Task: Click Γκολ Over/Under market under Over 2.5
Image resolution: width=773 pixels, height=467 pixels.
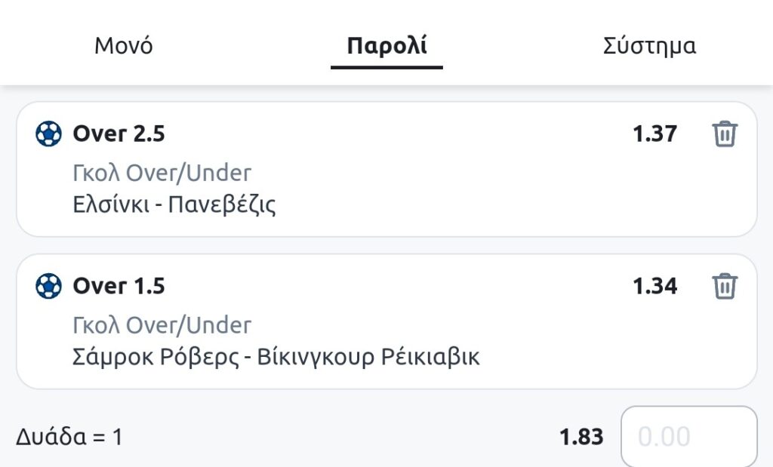Action: tap(162, 174)
